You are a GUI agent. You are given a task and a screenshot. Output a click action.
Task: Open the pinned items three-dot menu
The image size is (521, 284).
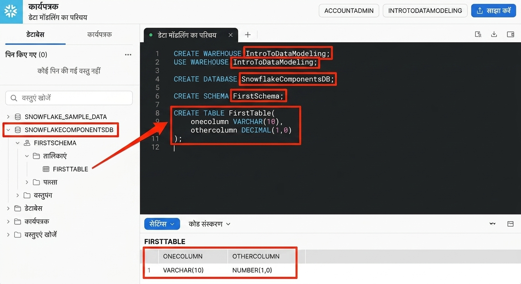coord(128,55)
